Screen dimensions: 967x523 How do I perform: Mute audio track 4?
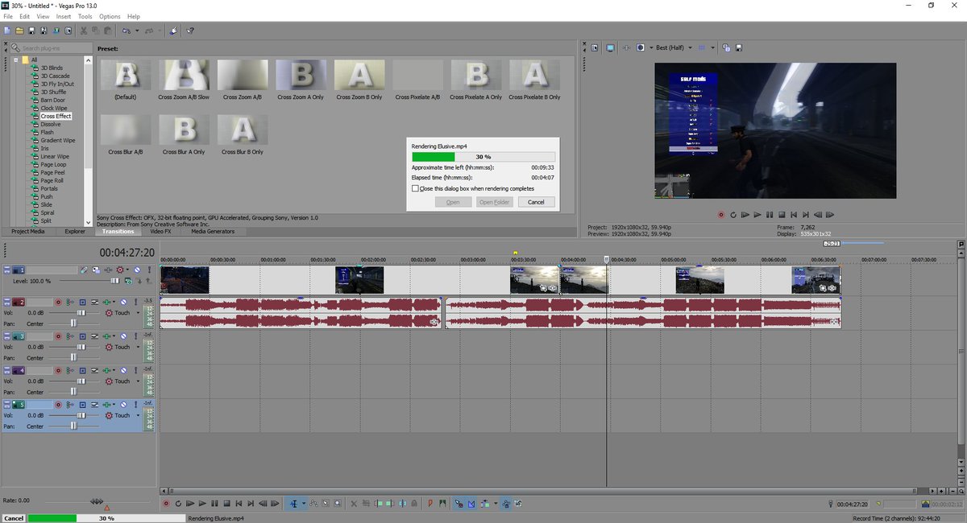pos(123,370)
